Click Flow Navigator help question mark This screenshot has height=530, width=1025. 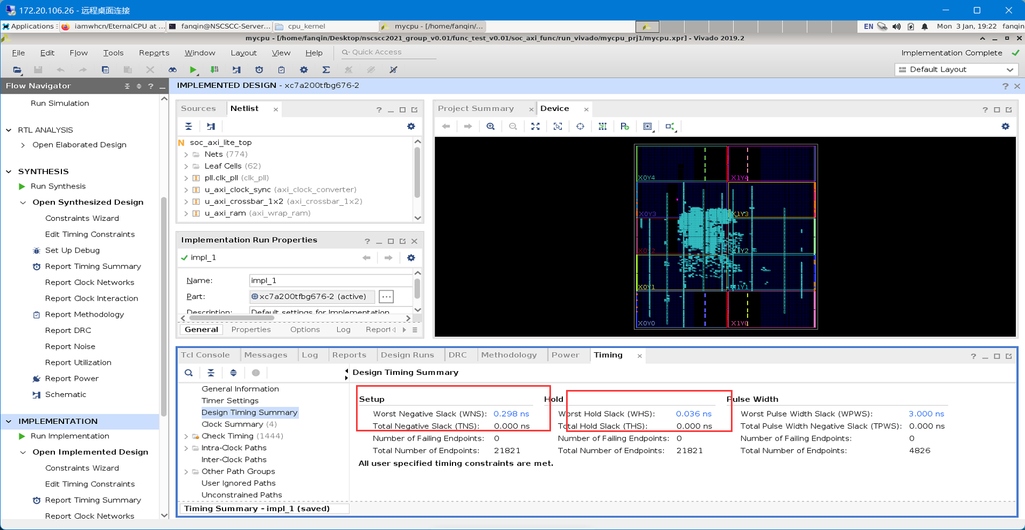(151, 86)
